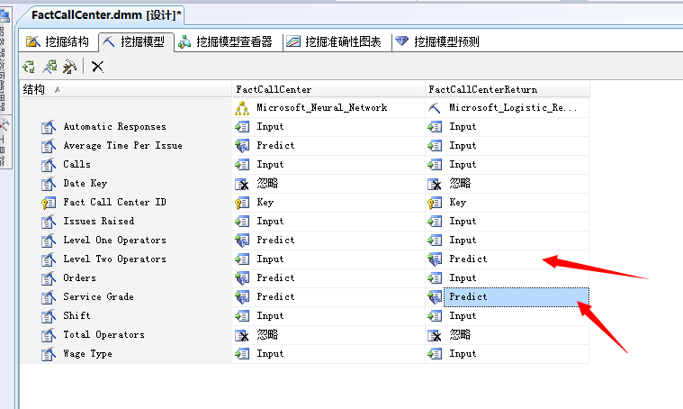Click the first toolbar icon with green arrows
683x409 pixels.
coord(29,67)
